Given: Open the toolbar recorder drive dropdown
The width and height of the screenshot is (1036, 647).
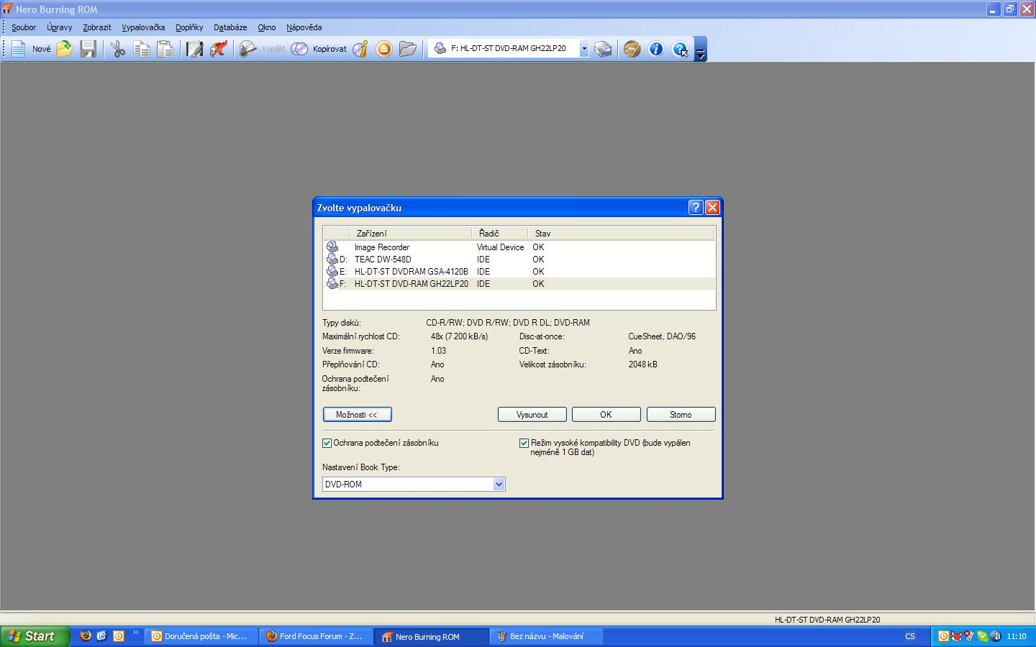Looking at the screenshot, I should (584, 49).
